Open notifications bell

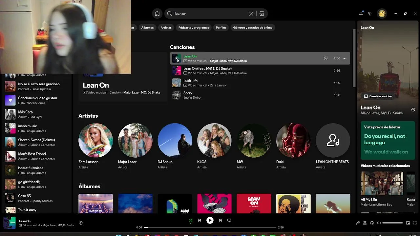[x=361, y=13]
